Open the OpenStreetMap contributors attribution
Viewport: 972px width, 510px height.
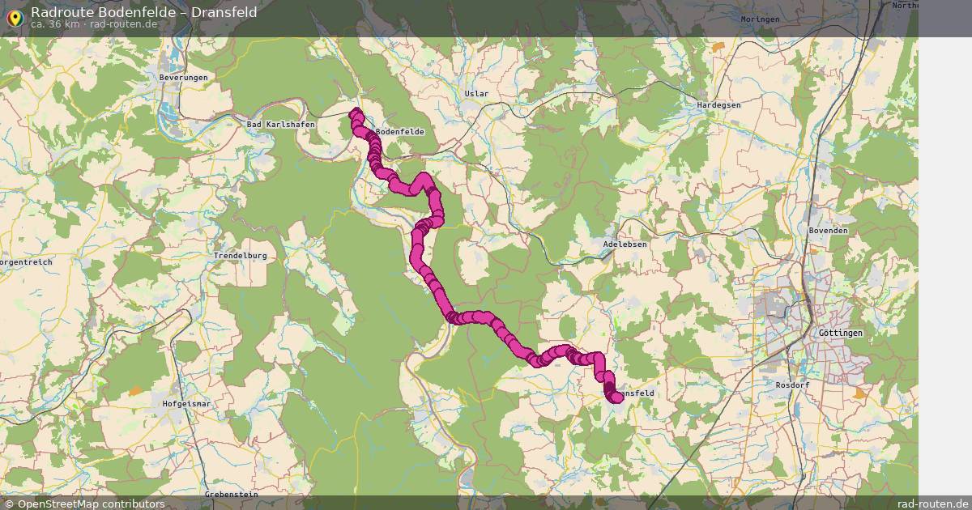click(84, 504)
